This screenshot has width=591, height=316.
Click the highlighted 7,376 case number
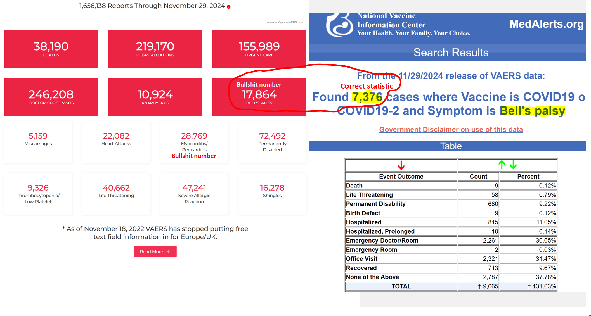coord(367,97)
